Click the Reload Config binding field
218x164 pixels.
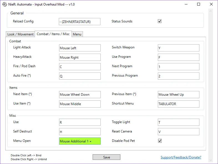point(80,22)
